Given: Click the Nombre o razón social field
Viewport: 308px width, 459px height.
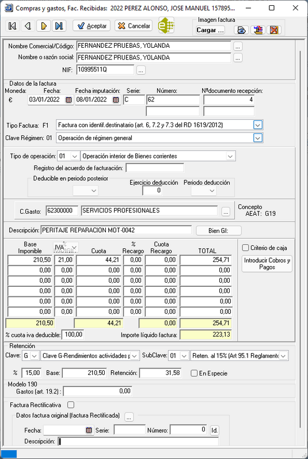Looking at the screenshot, I should [x=154, y=58].
